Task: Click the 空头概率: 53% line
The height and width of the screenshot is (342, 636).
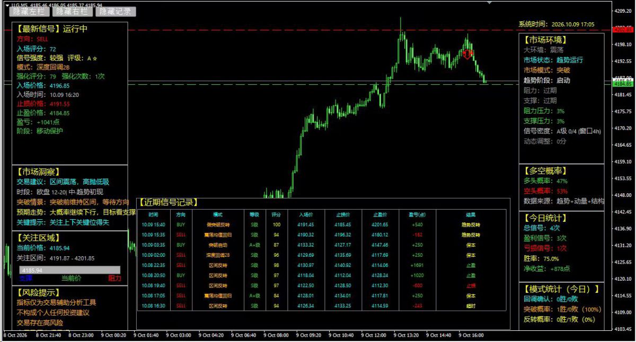Action: [x=545, y=191]
